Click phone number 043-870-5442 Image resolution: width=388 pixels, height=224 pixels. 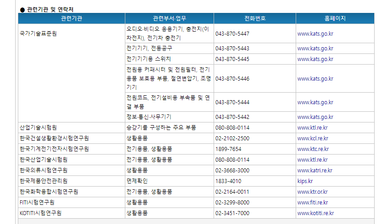point(232,117)
